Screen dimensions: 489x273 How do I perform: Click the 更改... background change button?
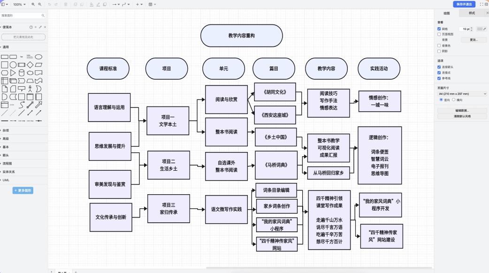(474, 40)
